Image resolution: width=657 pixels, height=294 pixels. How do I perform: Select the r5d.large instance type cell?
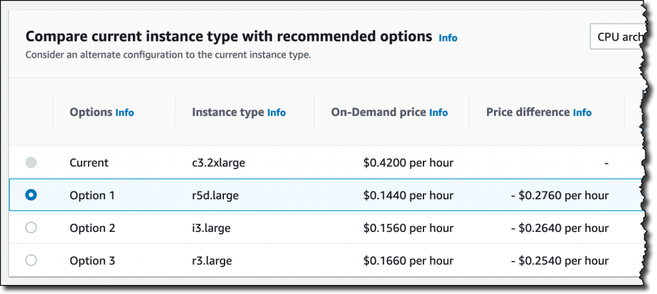pos(211,195)
